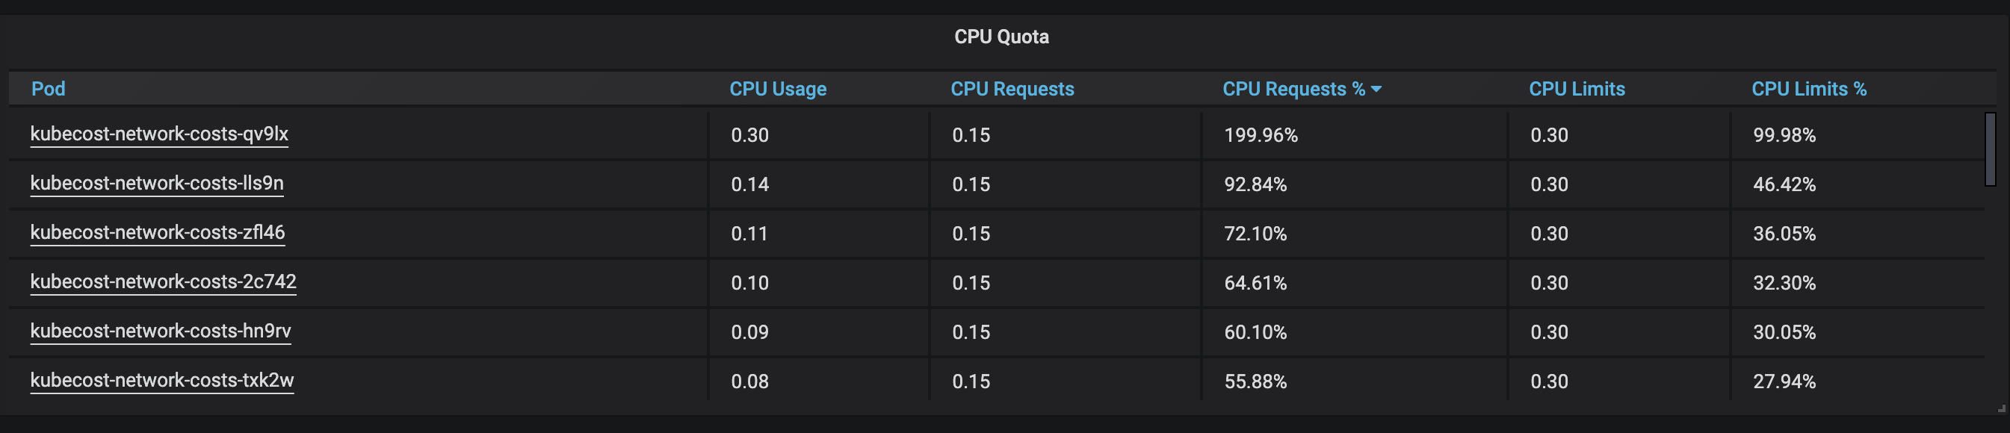Open the kubecost-network-costs-qv9lx pod link
The height and width of the screenshot is (433, 2010).
click(159, 134)
